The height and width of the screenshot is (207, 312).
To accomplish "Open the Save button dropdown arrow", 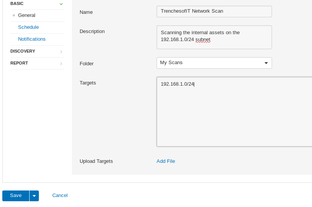I will [x=34, y=196].
